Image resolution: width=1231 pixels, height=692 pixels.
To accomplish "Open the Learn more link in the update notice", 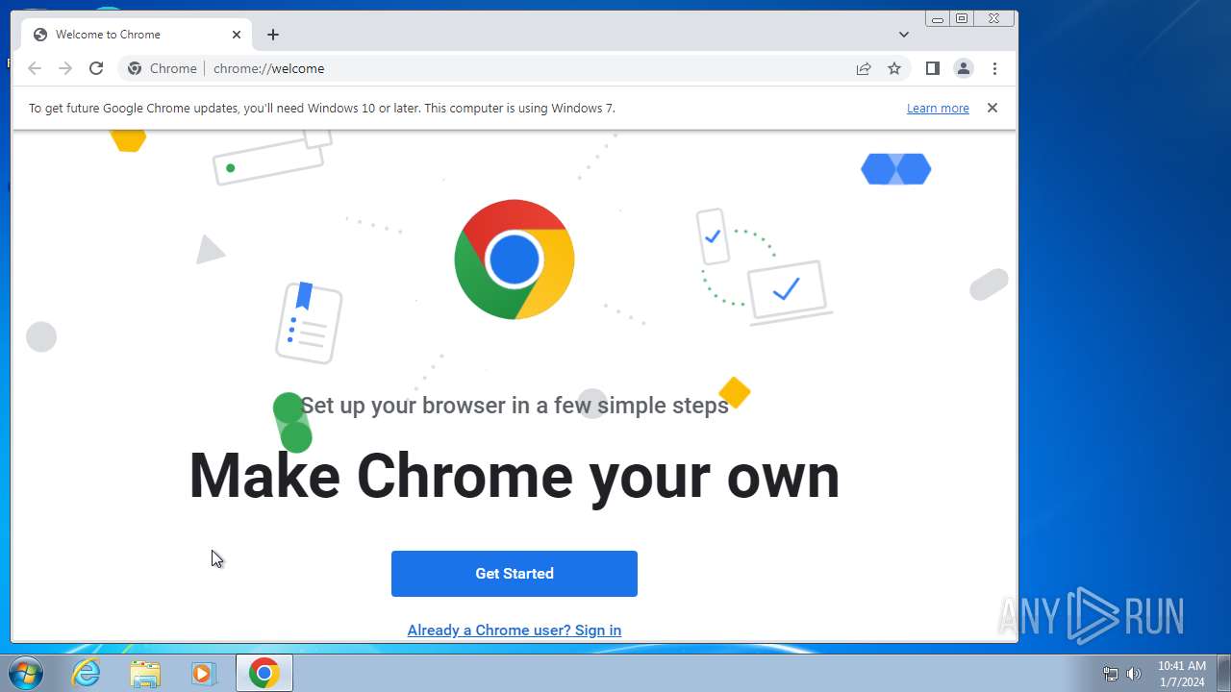I will [938, 109].
